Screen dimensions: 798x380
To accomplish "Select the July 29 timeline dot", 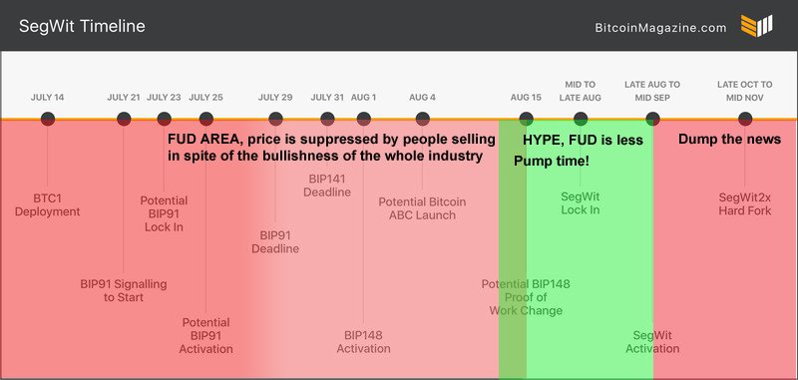I will (275, 119).
